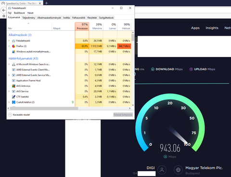Switch to the Részletek tab
This screenshot has width=231, height=177.
click(92, 18)
